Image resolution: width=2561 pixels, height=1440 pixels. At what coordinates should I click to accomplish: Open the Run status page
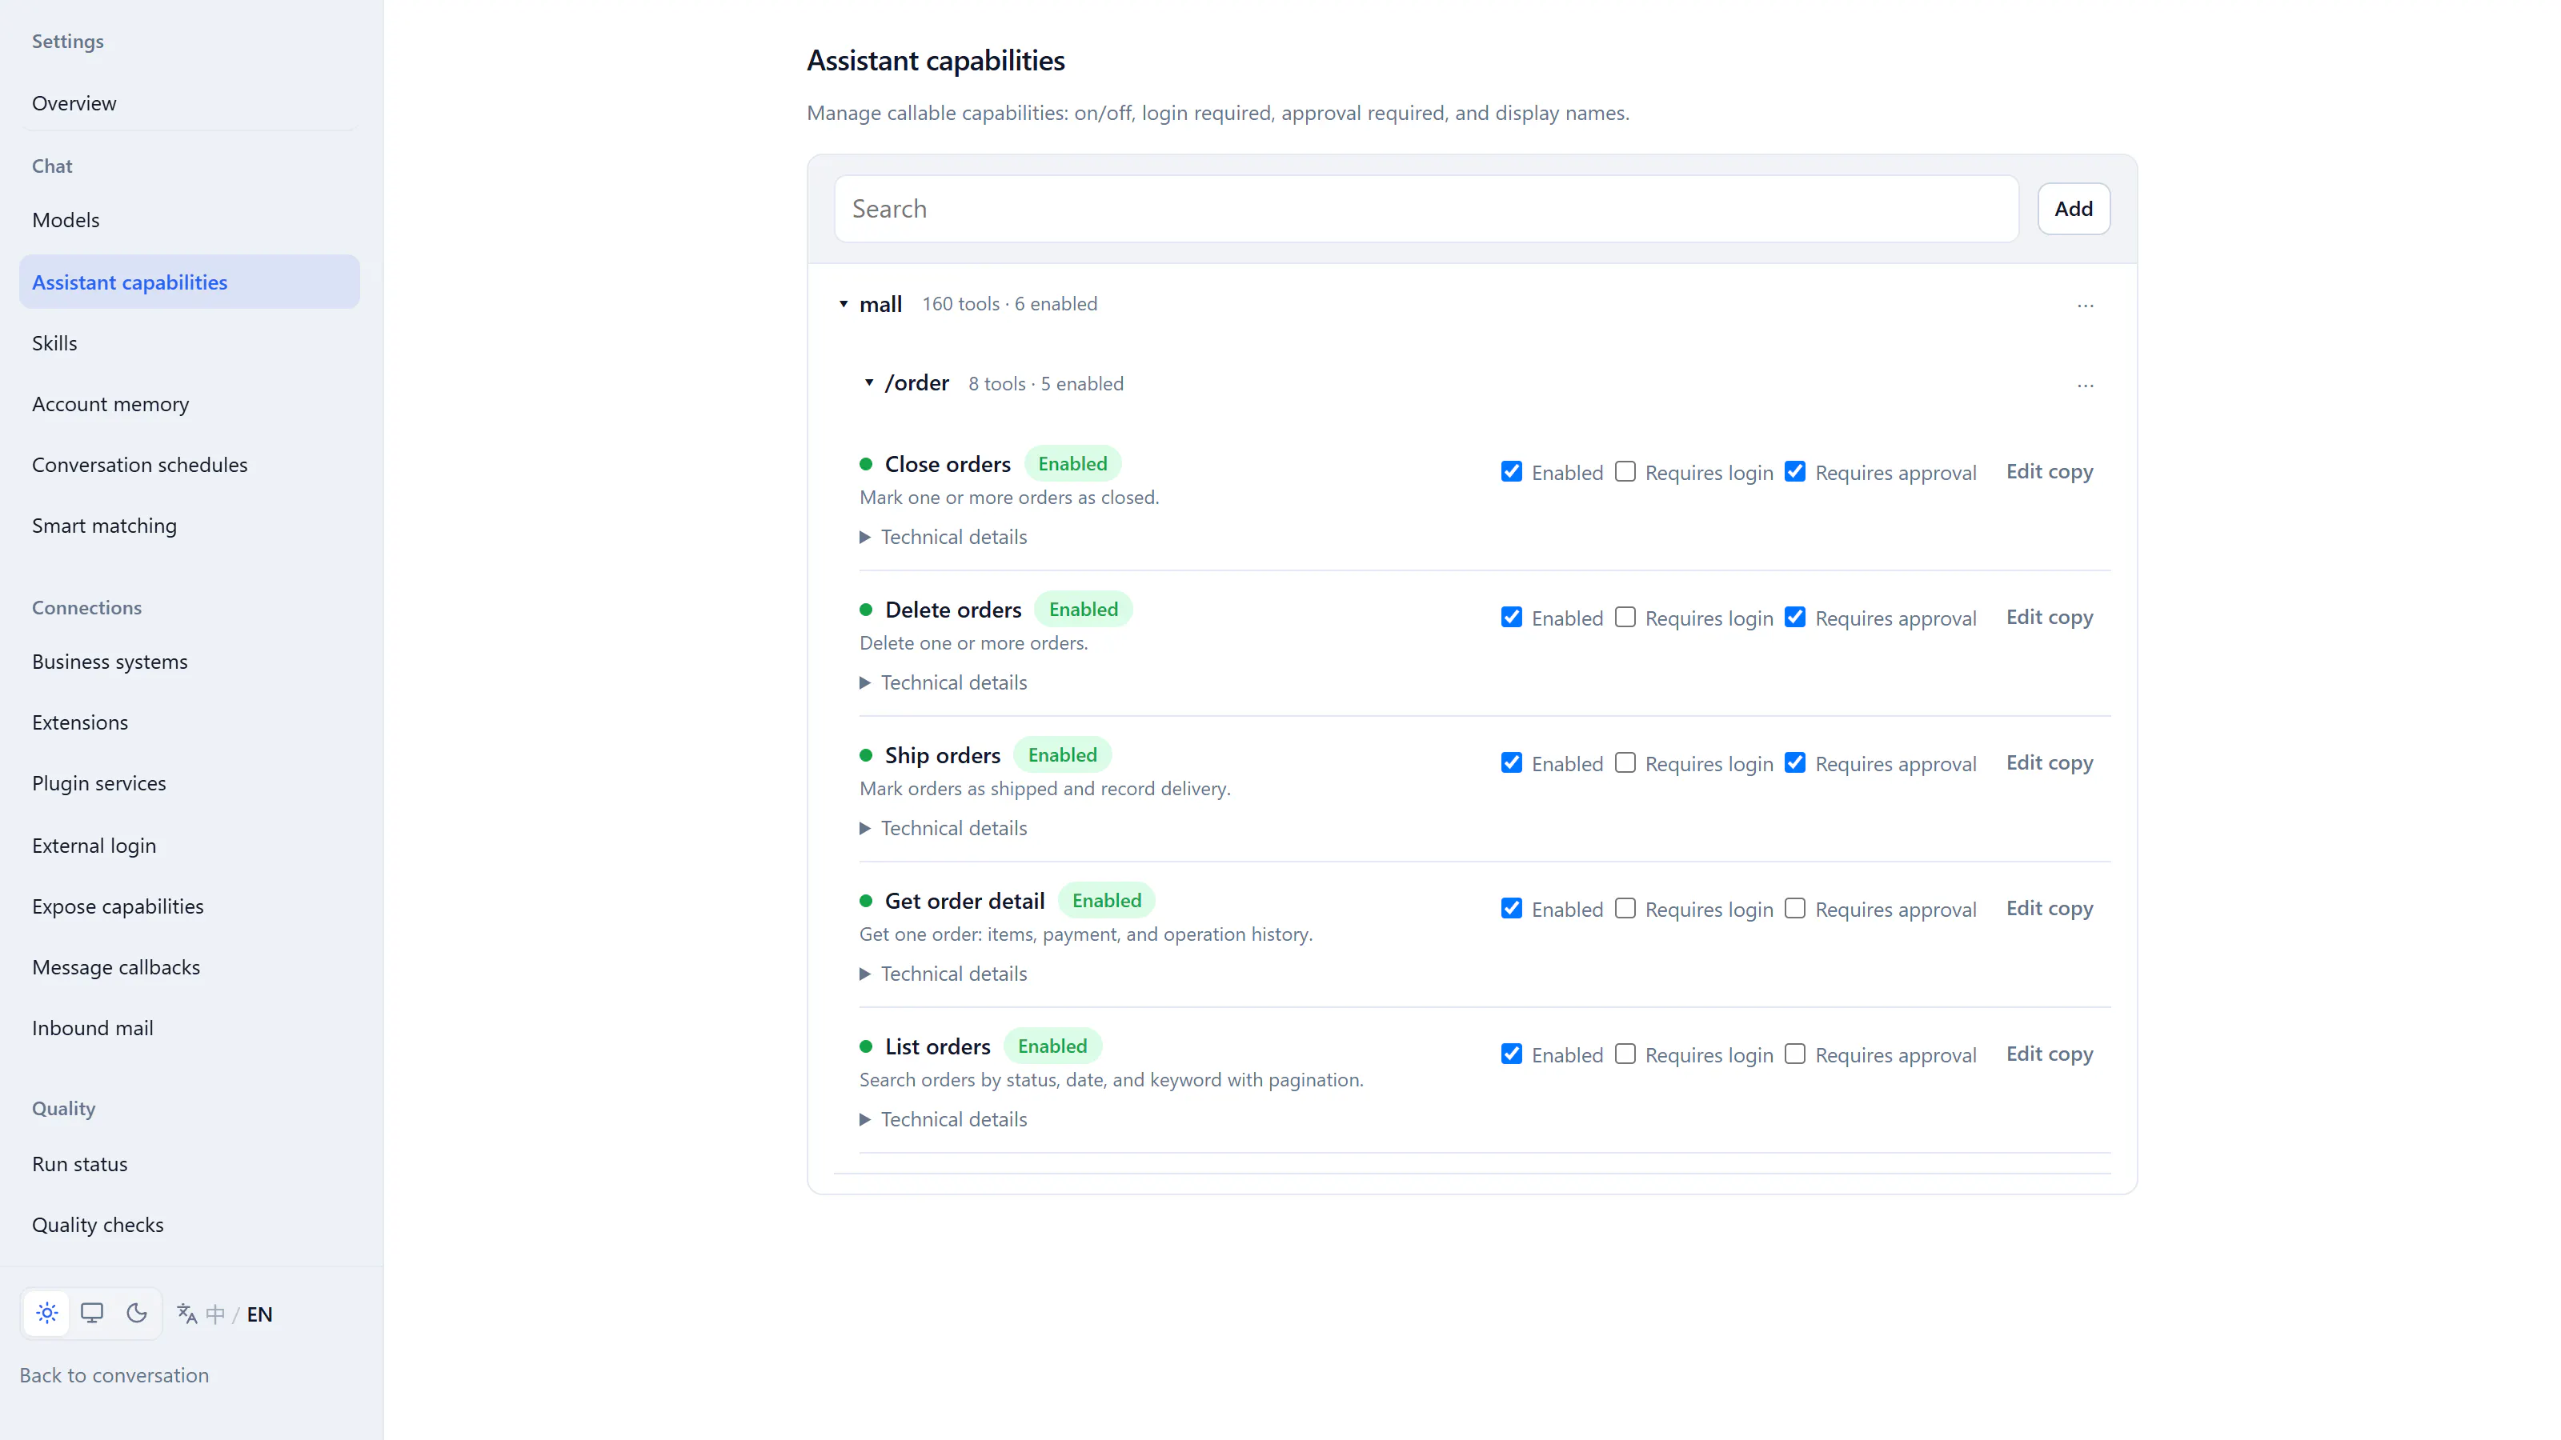189,1164
